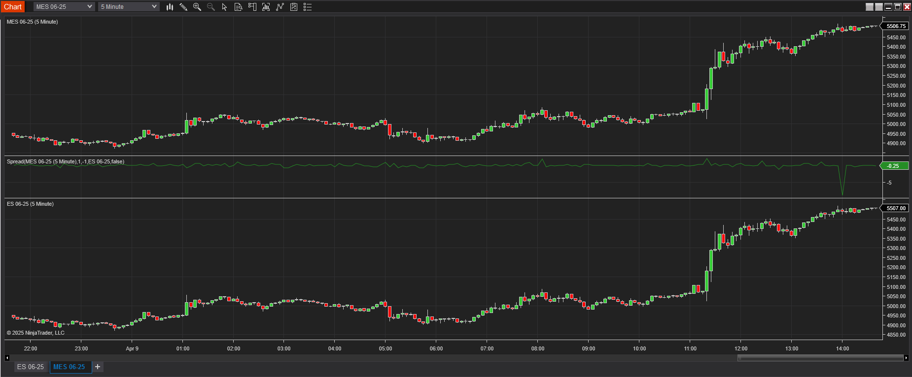This screenshot has width=912, height=377.
Task: Open the MES 06-25 instrument dropdown
Action: (64, 7)
